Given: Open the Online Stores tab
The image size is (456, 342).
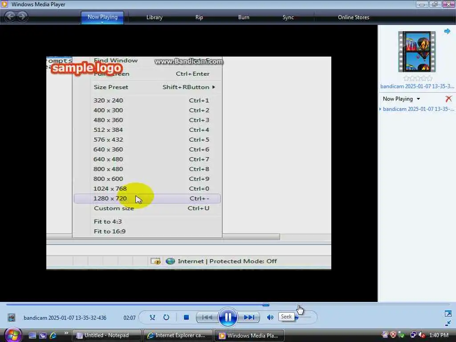Looking at the screenshot, I should pos(354,17).
